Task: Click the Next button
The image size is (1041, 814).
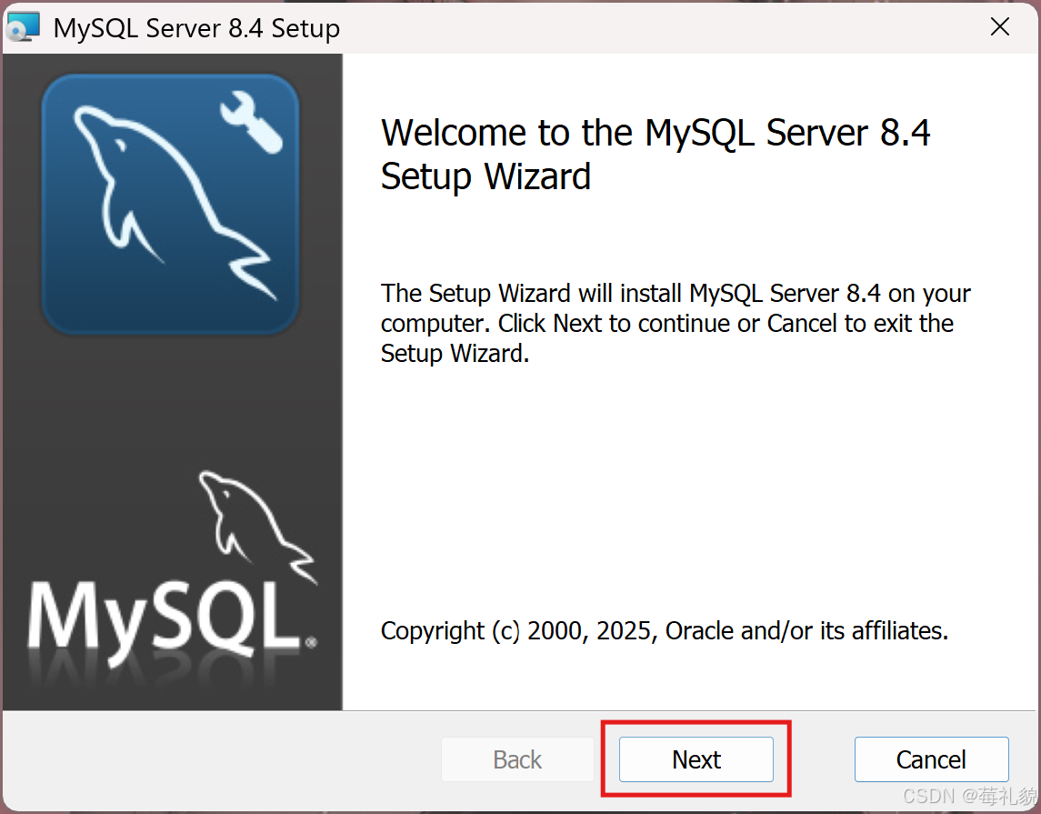Action: [x=696, y=759]
